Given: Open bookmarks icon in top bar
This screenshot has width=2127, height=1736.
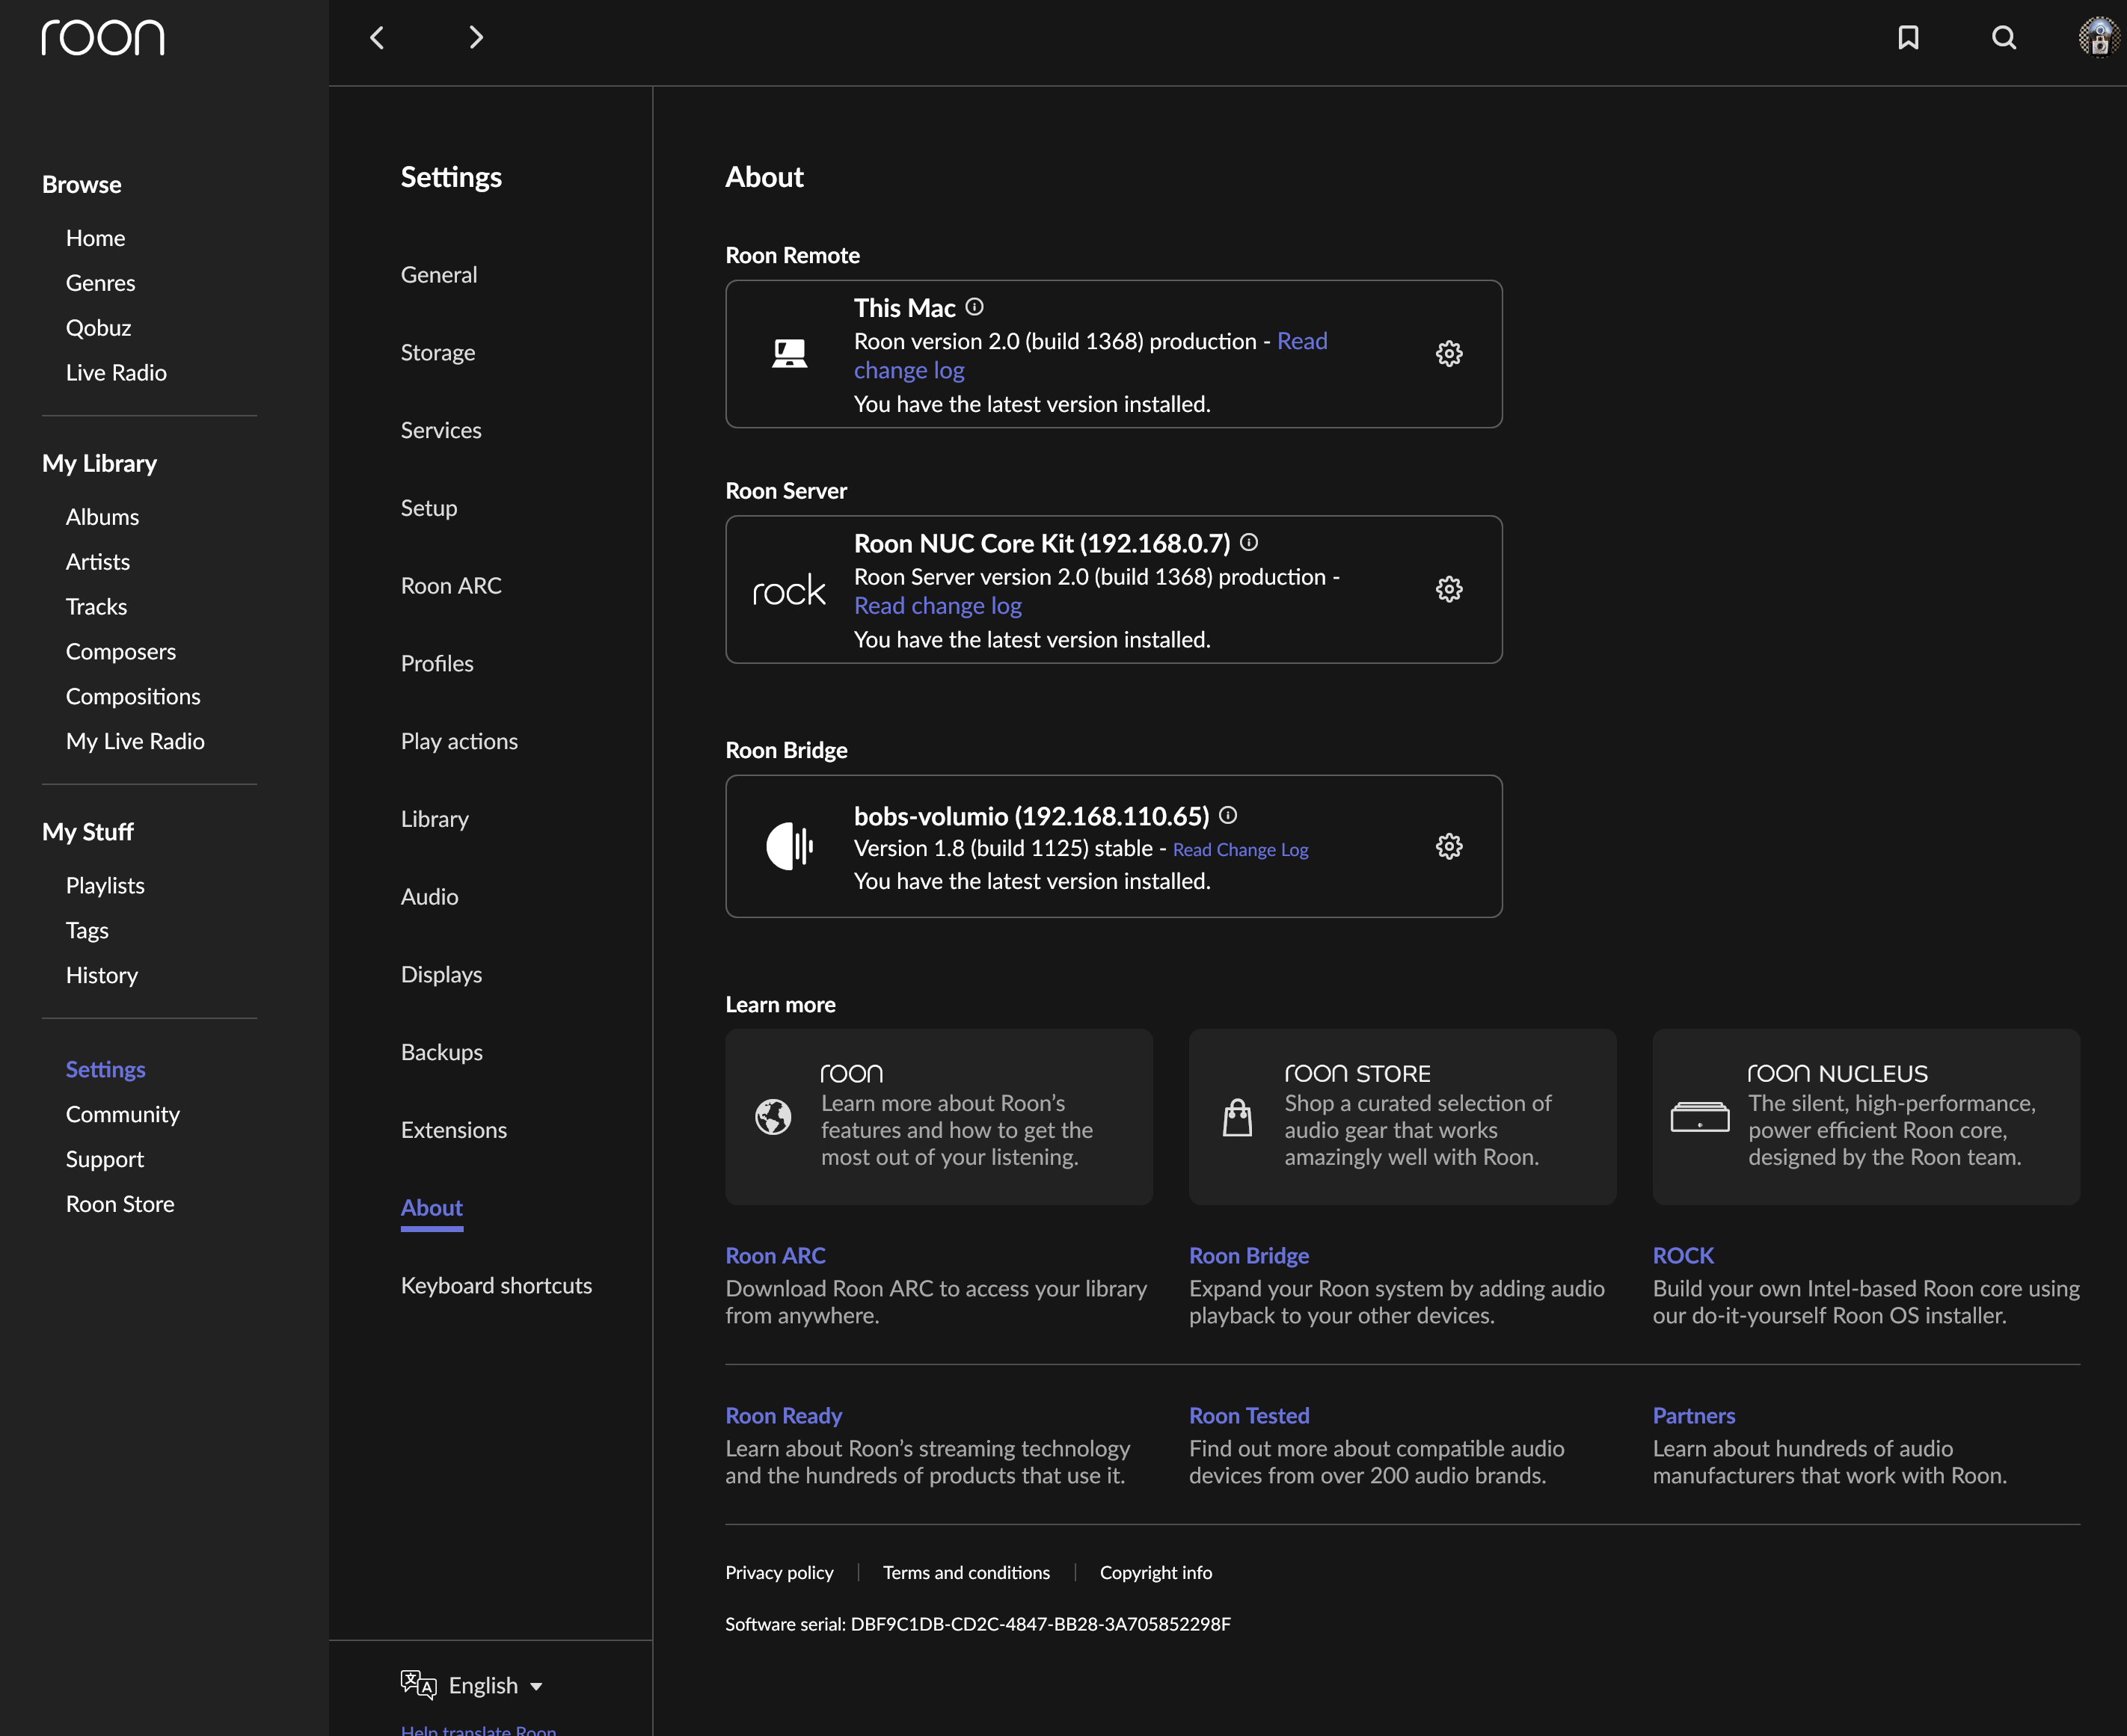Looking at the screenshot, I should [x=1908, y=38].
